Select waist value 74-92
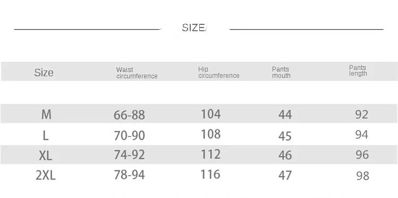 (129, 155)
